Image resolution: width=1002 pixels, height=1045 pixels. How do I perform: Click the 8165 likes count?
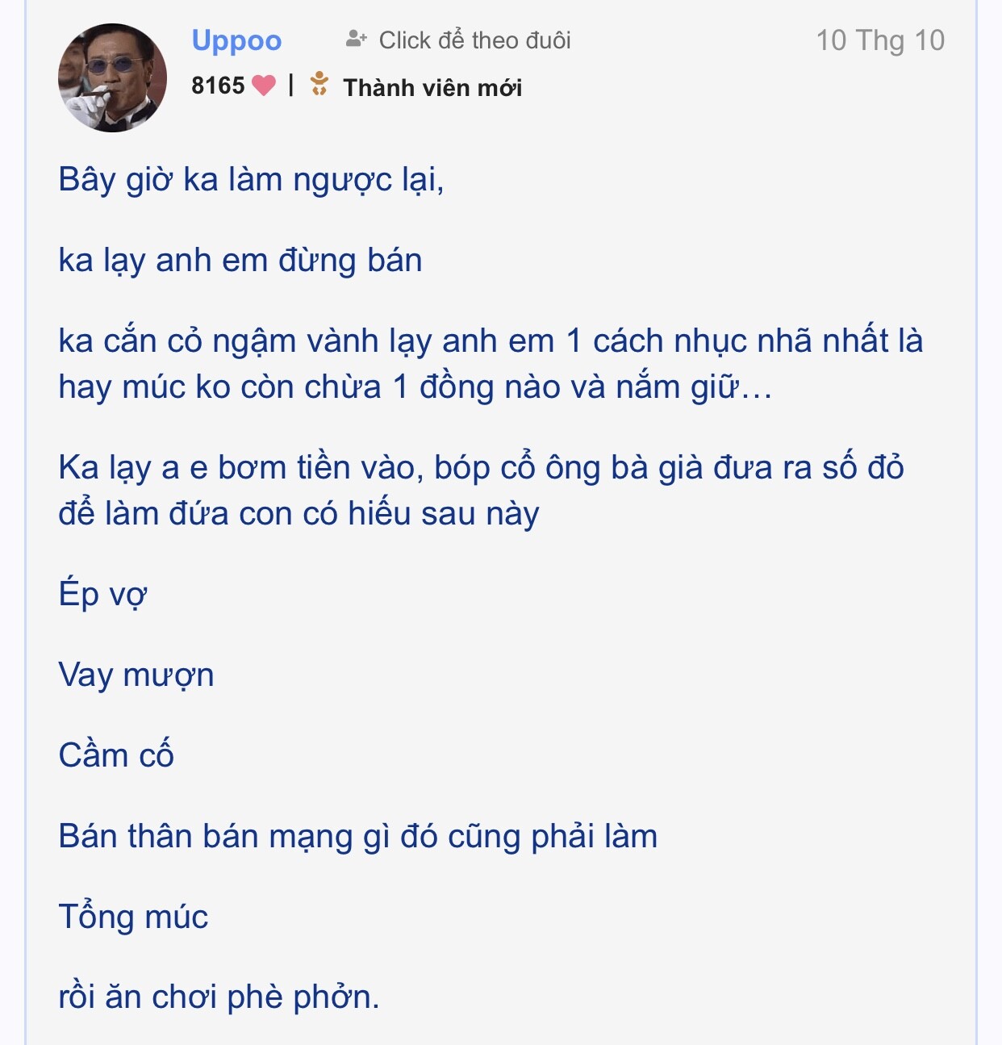(x=218, y=86)
